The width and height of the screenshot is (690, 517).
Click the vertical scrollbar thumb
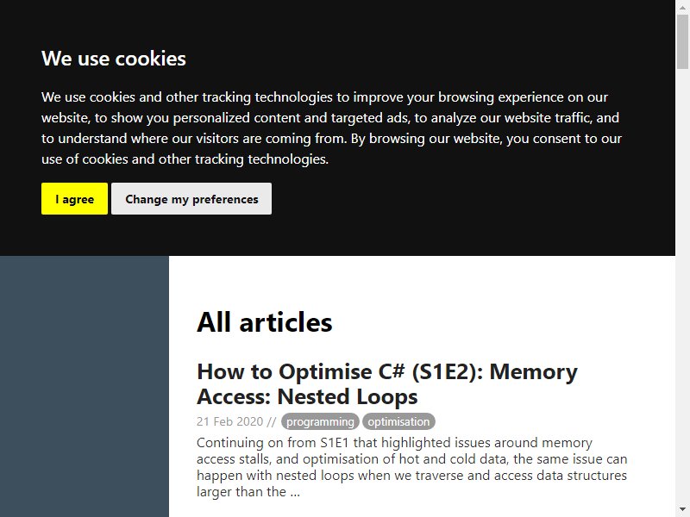coord(682,41)
